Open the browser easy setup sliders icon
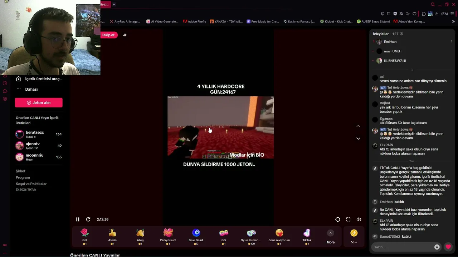Viewport: 458px width, 257px height. point(452,14)
